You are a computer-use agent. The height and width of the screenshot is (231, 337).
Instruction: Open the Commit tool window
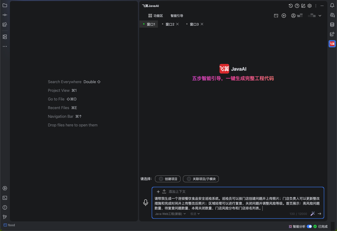[5, 15]
